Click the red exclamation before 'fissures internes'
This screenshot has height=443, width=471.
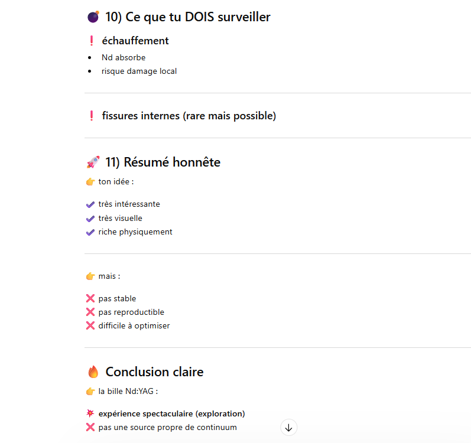91,116
